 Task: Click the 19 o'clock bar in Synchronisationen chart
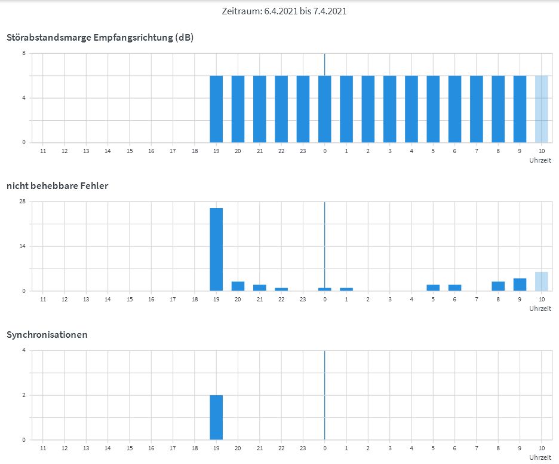pos(216,417)
